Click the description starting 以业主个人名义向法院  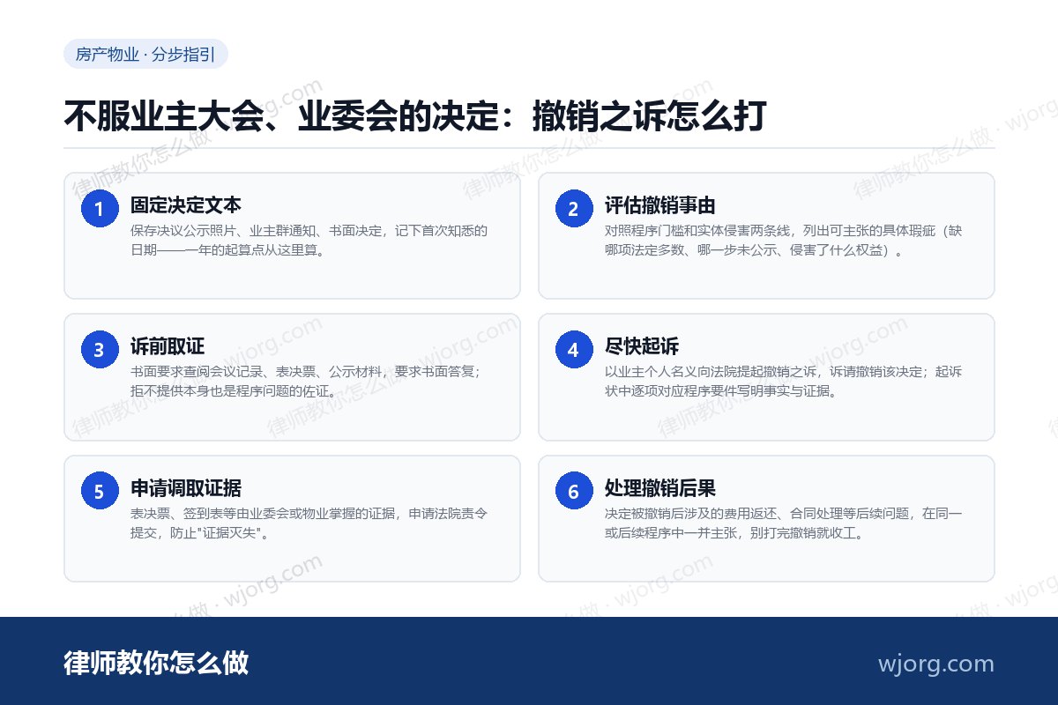[x=784, y=382]
